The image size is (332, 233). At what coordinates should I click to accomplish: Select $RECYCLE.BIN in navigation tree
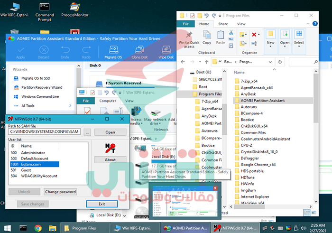point(207,79)
